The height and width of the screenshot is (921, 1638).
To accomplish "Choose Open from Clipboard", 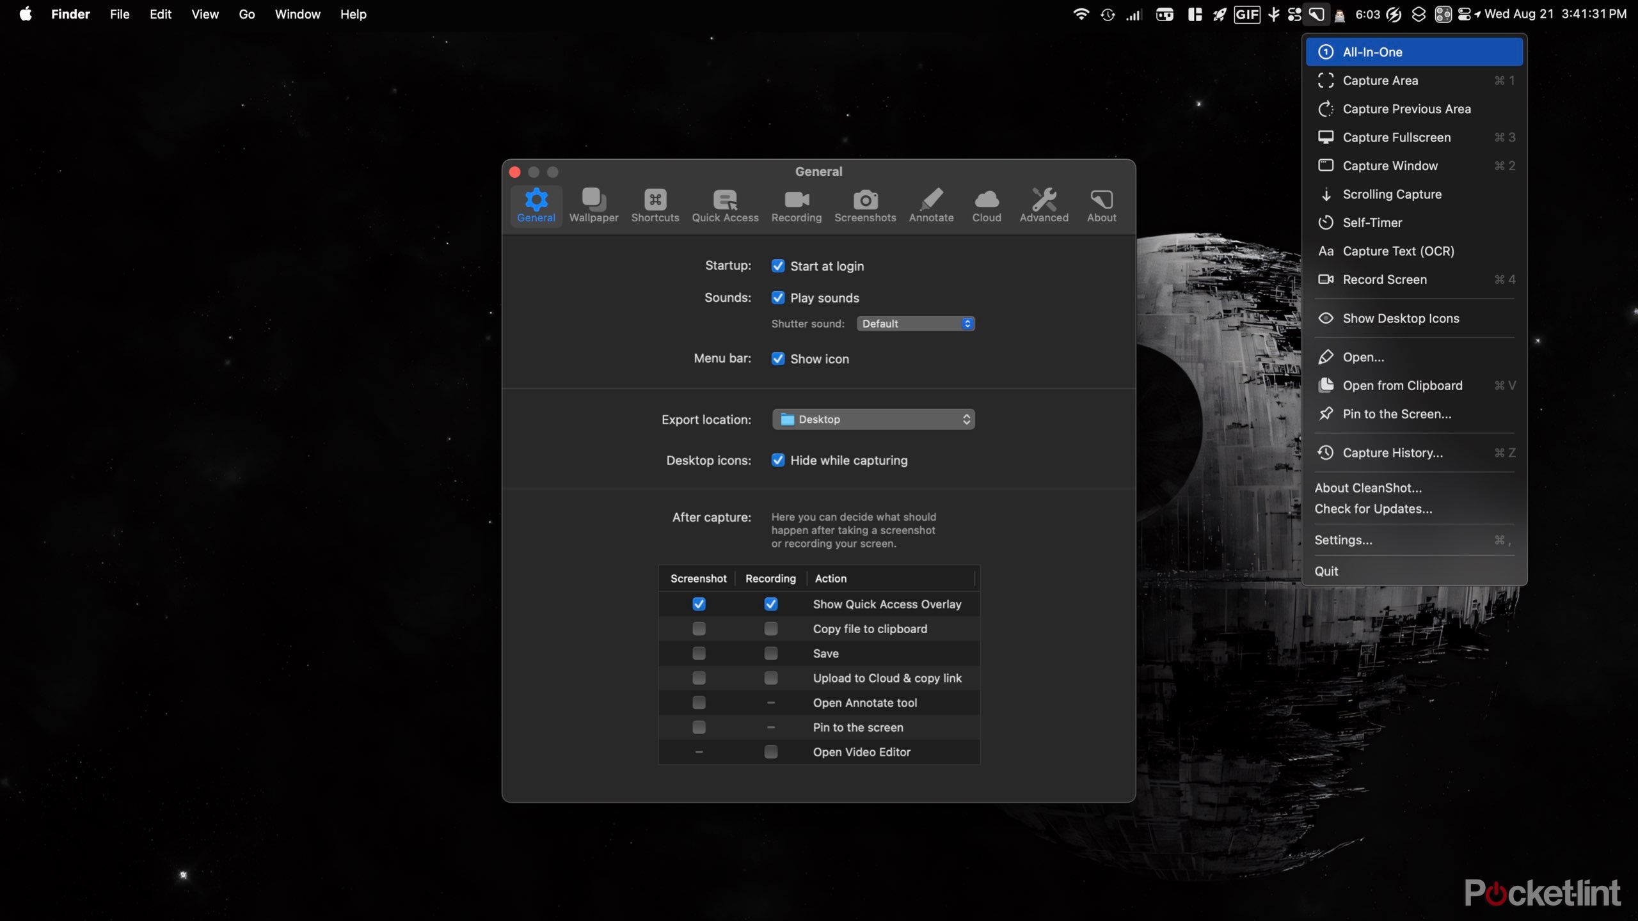I will click(x=1414, y=386).
